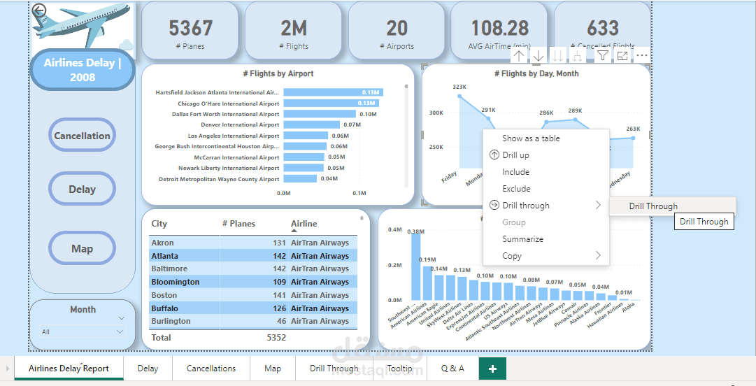Add a new page with the plus button
Image resolution: width=756 pixels, height=386 pixels.
tap(492, 369)
